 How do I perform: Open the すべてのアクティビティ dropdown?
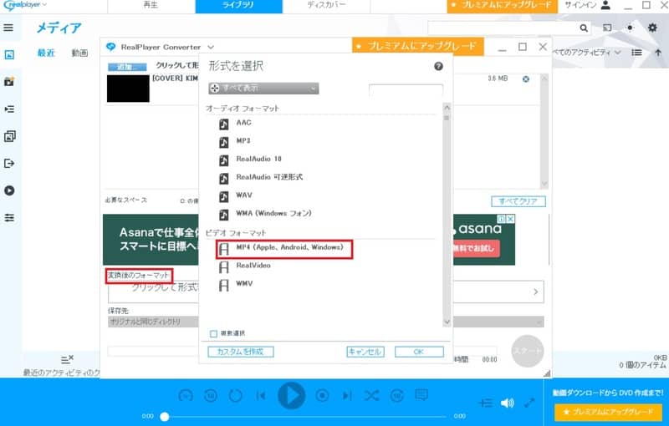(587, 53)
